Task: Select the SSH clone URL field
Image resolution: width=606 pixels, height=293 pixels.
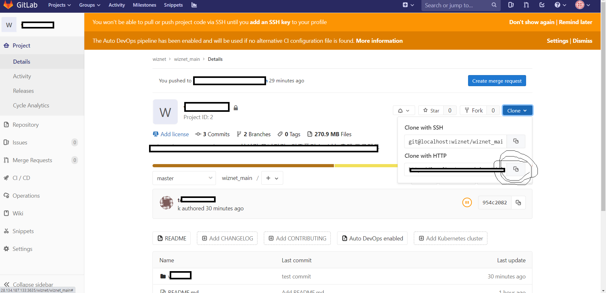Action: [x=456, y=142]
